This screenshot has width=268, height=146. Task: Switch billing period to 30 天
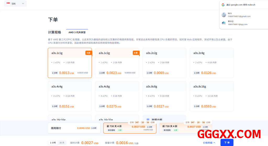pyautogui.click(x=62, y=143)
